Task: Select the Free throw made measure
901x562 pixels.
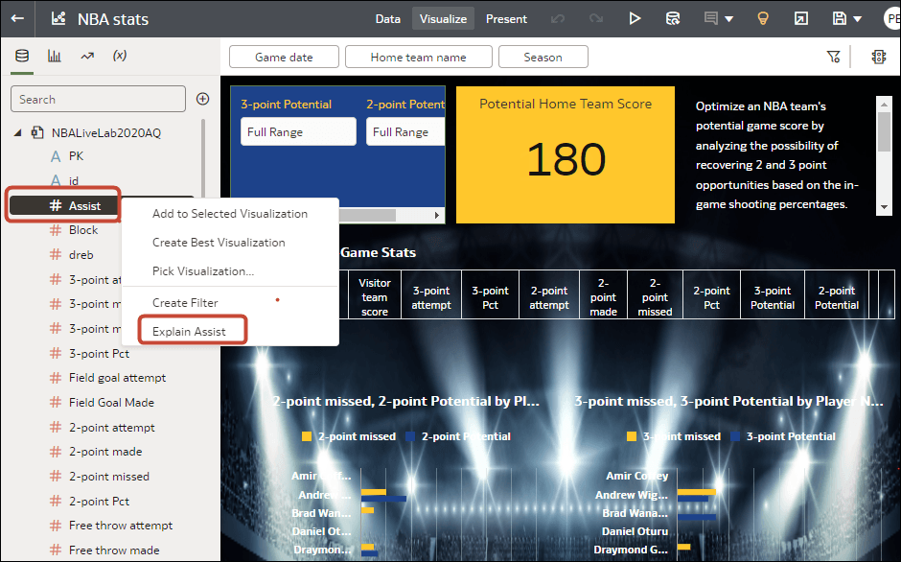Action: (114, 550)
